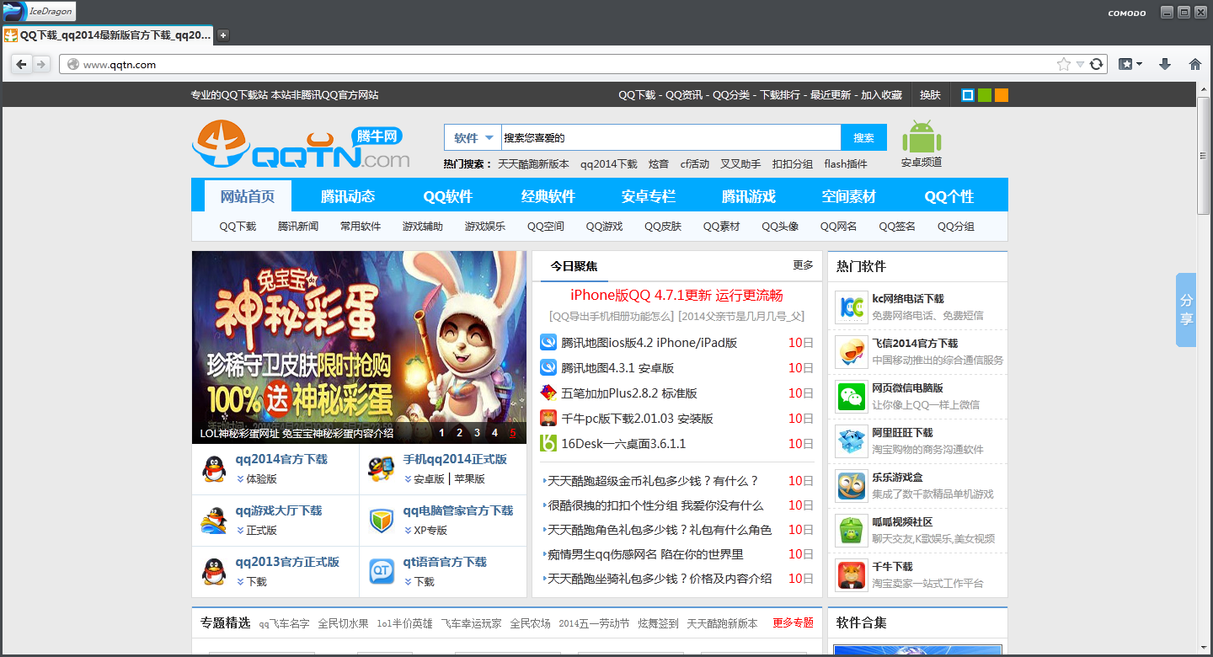Open the 安卓频道 Android robot icon

[922, 136]
